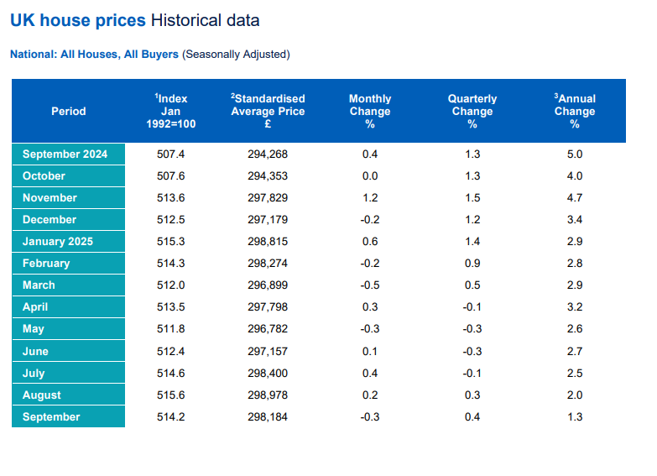Click the 'December' period row label
Image resolution: width=657 pixels, height=476 pixels.
[x=50, y=220]
